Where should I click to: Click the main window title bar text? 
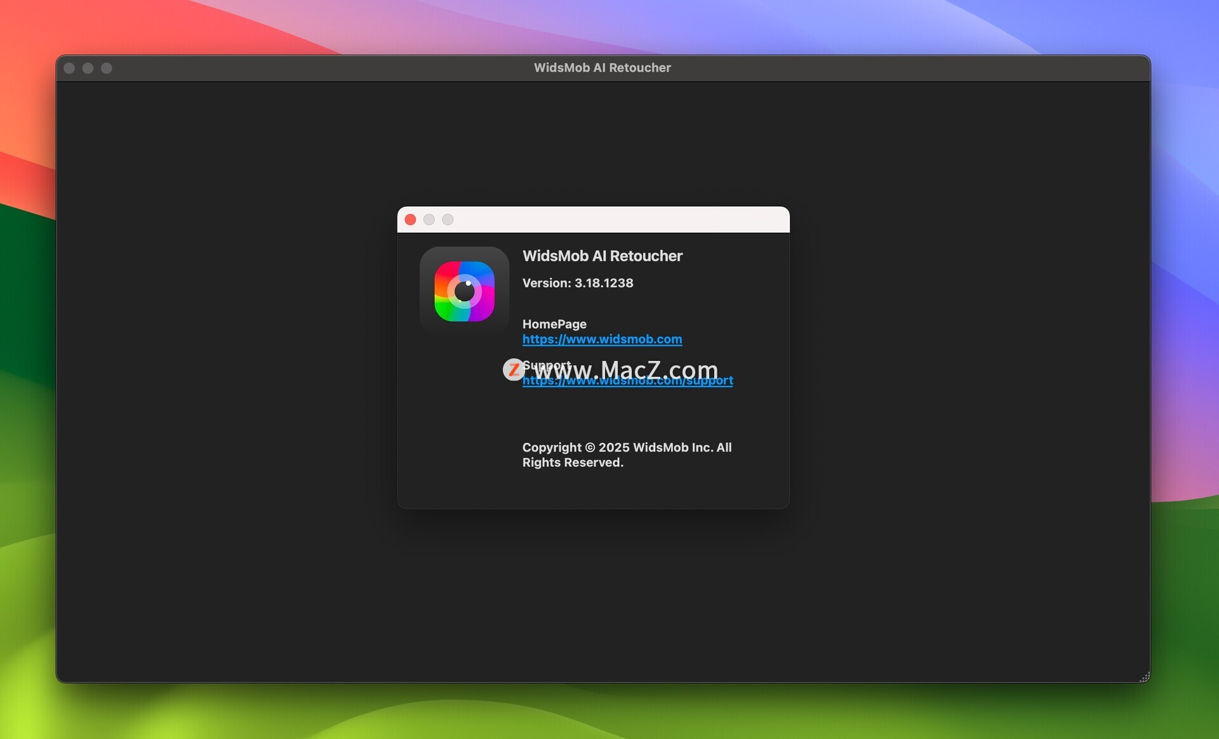[x=602, y=68]
